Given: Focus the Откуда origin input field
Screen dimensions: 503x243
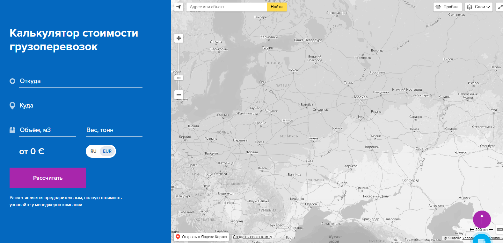Looking at the screenshot, I should tap(81, 81).
